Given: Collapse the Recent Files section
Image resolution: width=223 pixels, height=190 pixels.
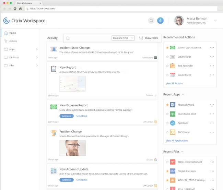Looking at the screenshot, I should pos(182,152).
